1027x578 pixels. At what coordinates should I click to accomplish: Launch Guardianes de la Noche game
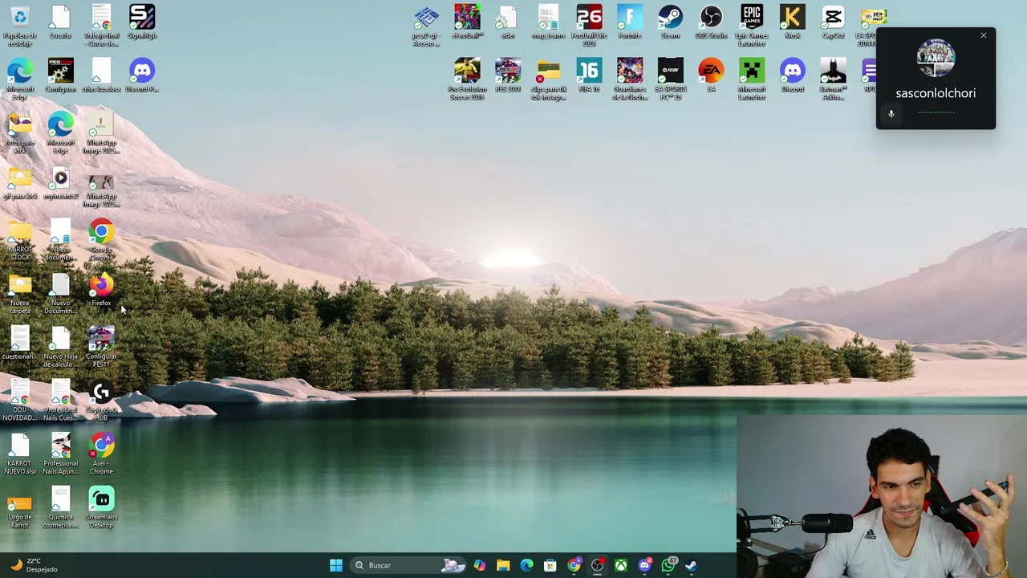point(630,79)
